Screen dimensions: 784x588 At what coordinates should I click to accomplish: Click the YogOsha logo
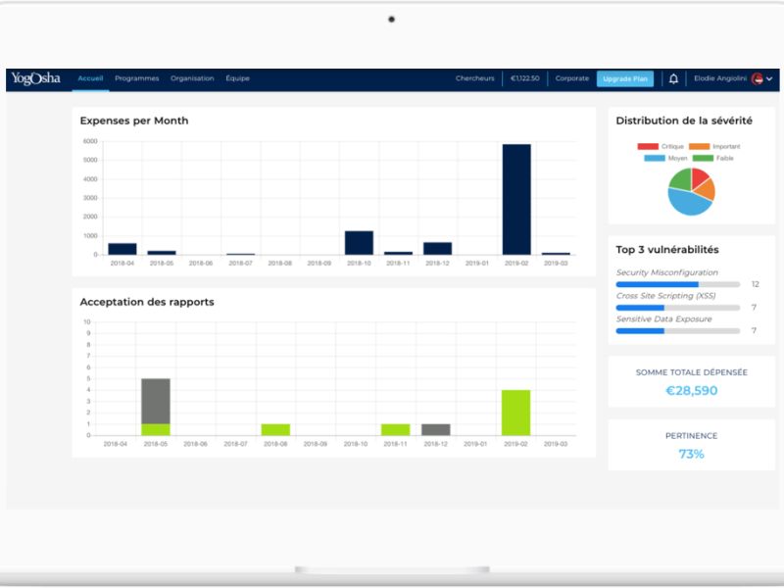[x=36, y=78]
